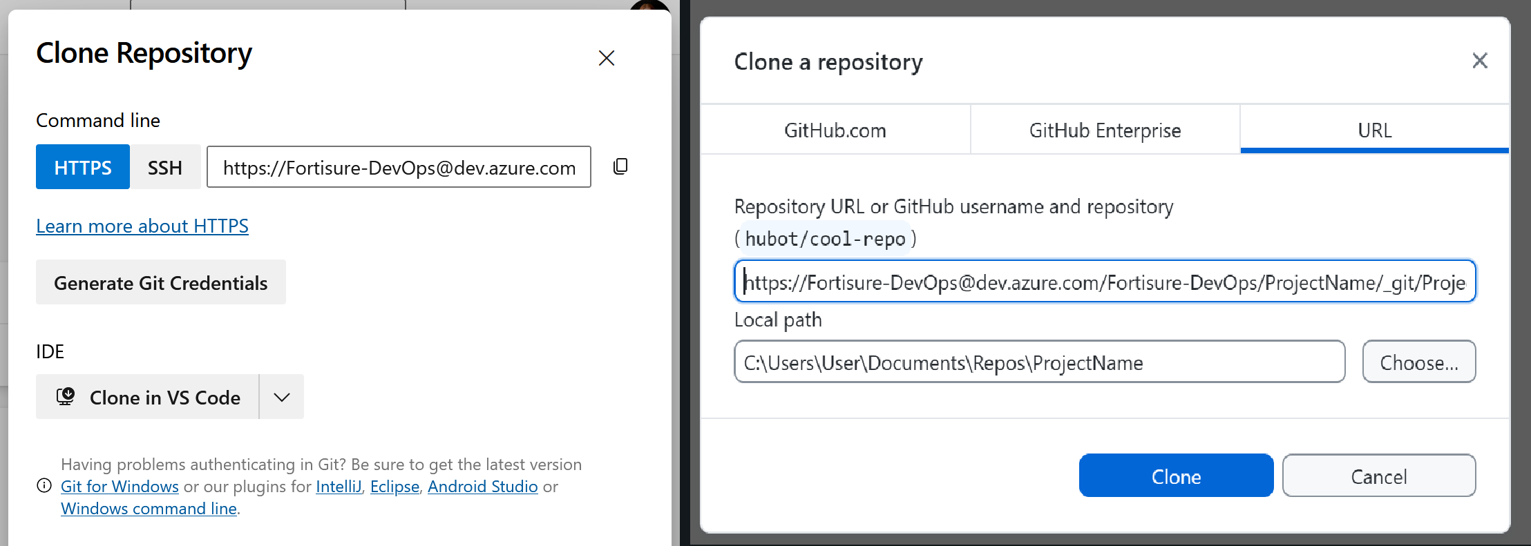1531x546 pixels.
Task: Focus the Repository URL text field
Action: point(1104,282)
